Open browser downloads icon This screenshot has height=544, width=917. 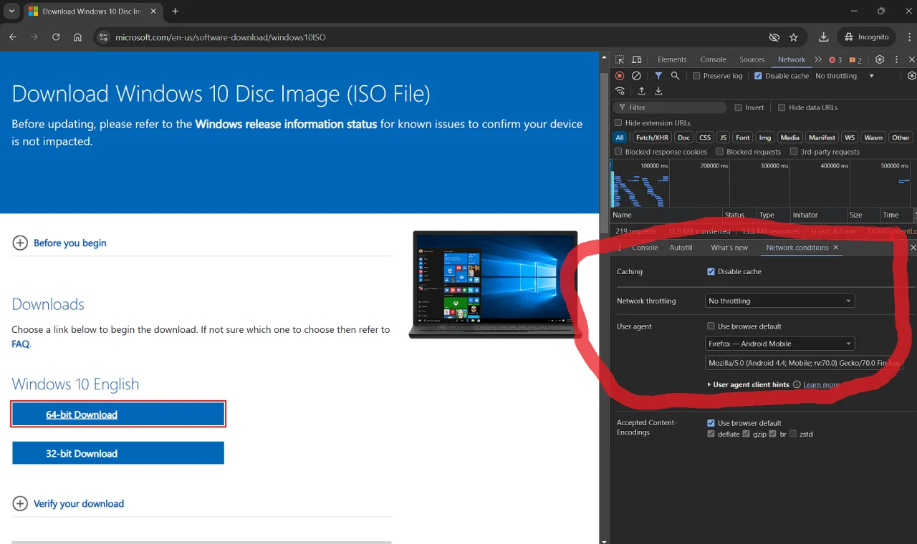tap(824, 37)
